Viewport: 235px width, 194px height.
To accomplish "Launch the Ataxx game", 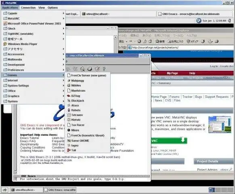I will [x=88, y=105].
